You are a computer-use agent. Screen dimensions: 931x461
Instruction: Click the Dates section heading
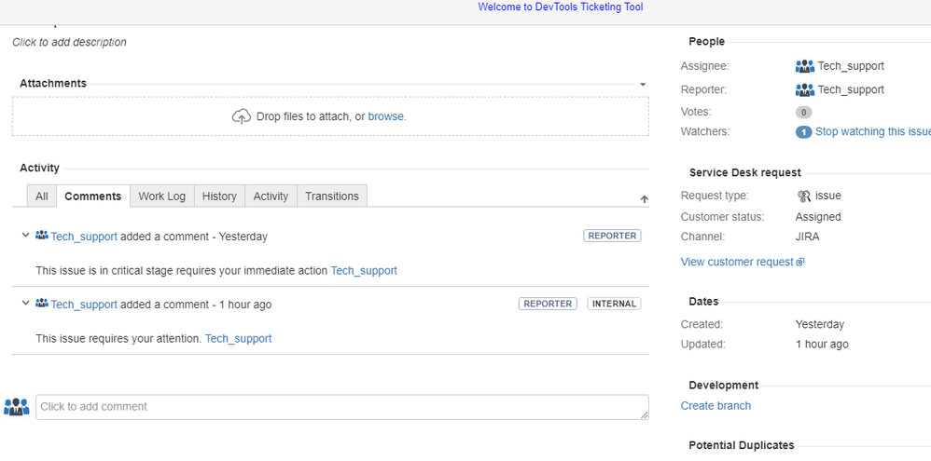pyautogui.click(x=703, y=302)
